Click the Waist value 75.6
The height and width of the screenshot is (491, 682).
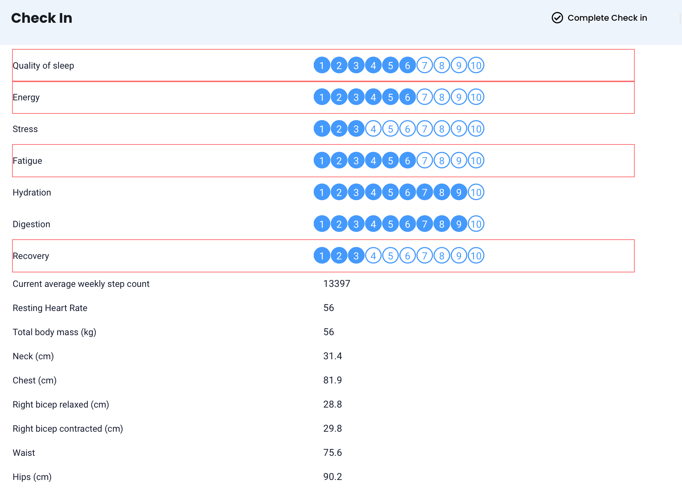(332, 453)
